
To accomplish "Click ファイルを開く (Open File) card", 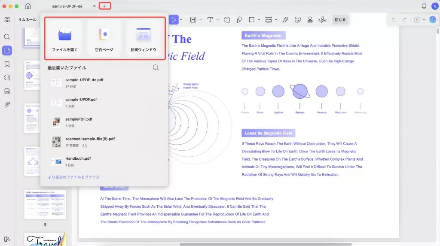I will pos(65,39).
